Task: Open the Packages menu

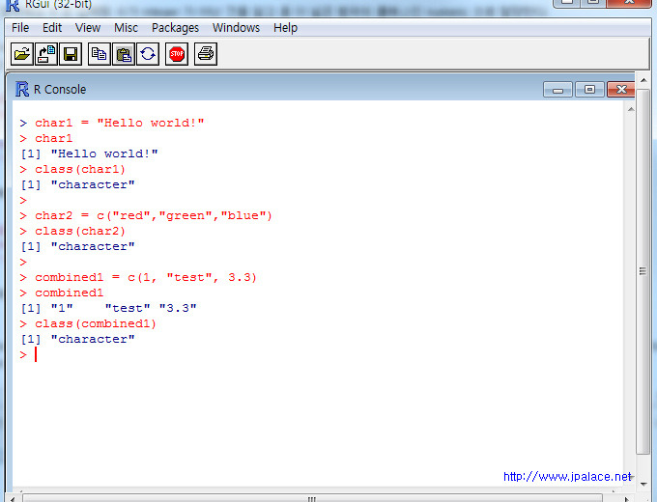Action: pos(175,28)
